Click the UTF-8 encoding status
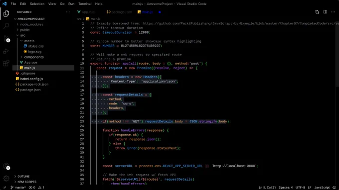 (300, 188)
